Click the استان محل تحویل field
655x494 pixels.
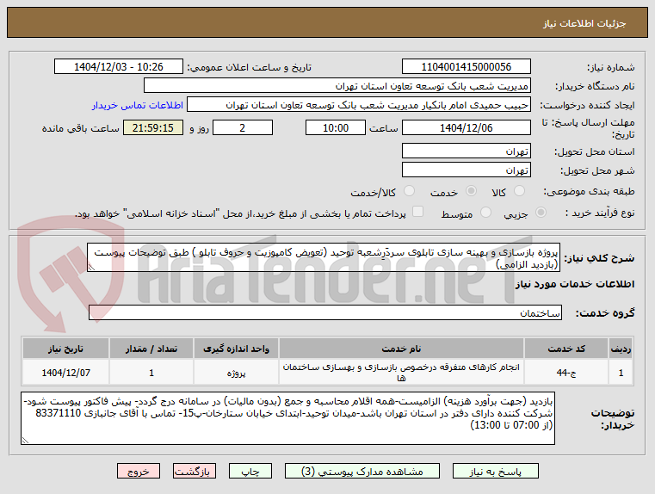tap(467, 151)
